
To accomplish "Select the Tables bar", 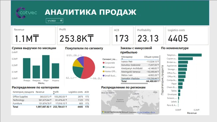I will pyautogui.click(x=179, y=91).
